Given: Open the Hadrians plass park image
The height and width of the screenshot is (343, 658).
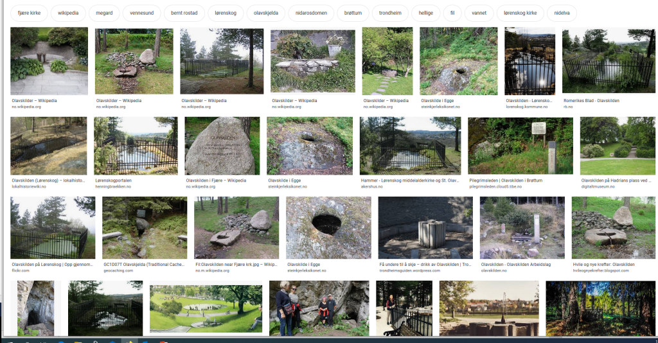Looking at the screenshot, I should tap(618, 146).
